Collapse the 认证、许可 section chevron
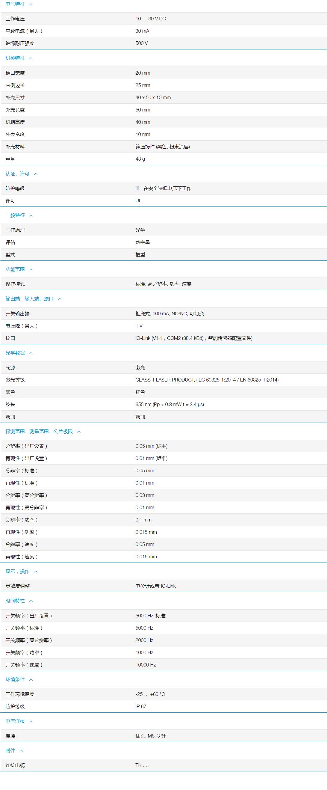 click(36, 174)
